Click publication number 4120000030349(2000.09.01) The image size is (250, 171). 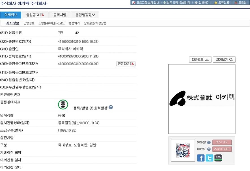[x=78, y=64]
